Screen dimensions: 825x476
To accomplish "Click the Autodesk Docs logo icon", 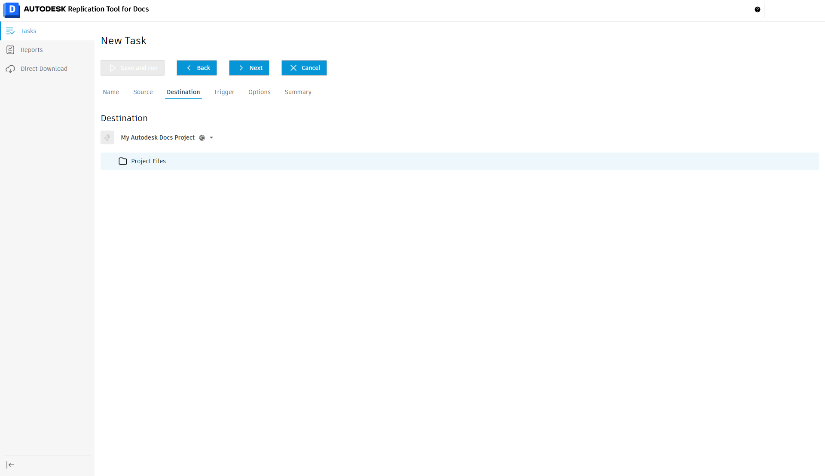I will [x=12, y=9].
